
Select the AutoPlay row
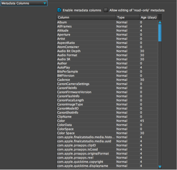pos(107,68)
